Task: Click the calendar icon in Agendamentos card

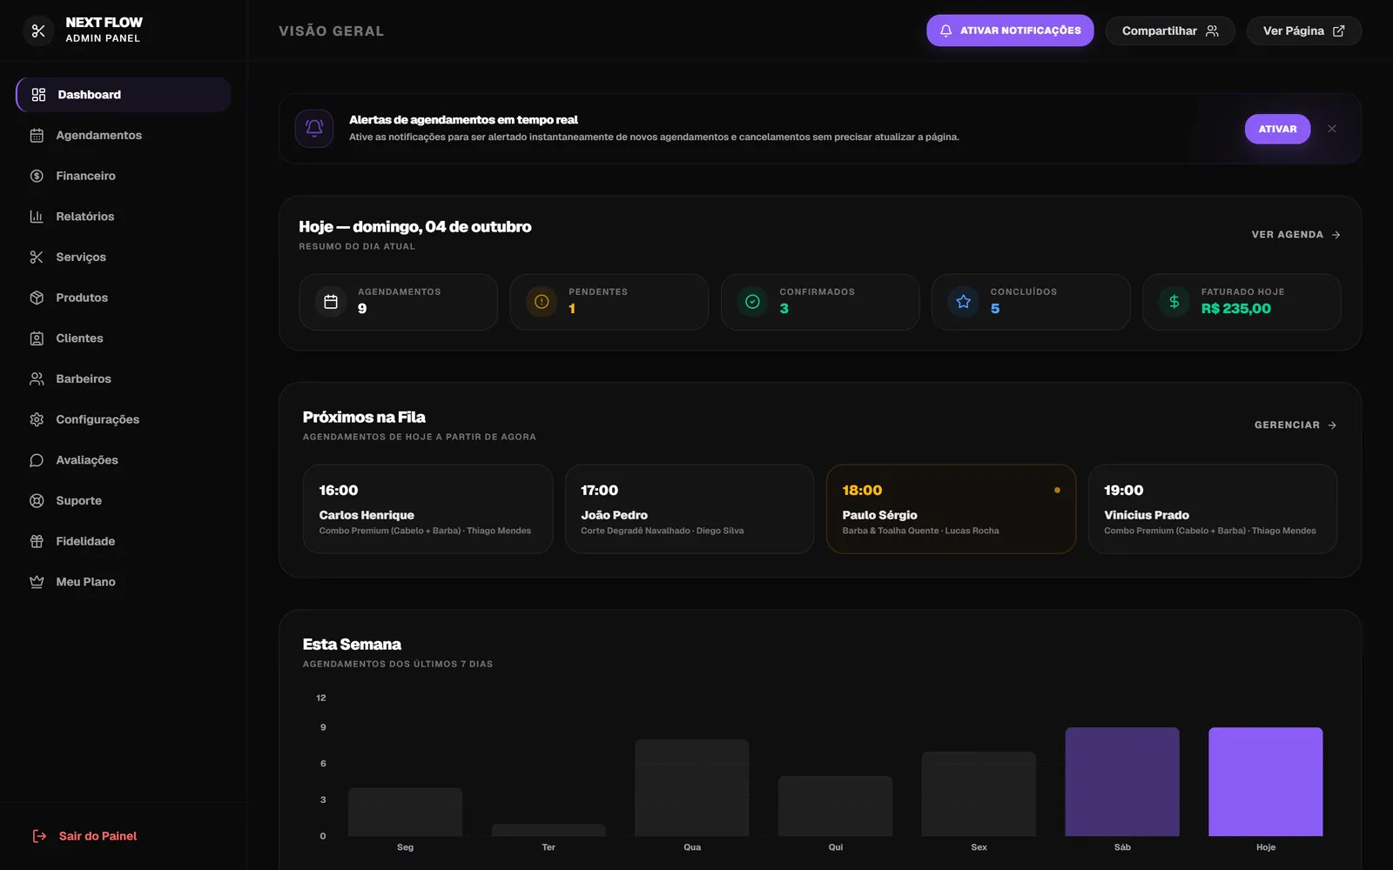Action: [331, 302]
